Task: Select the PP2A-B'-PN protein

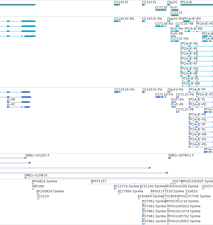Action: coord(197,144)
